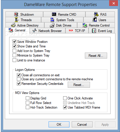The image size is (120, 132).
Task: Click the Reset All... button
Action: 96,55
